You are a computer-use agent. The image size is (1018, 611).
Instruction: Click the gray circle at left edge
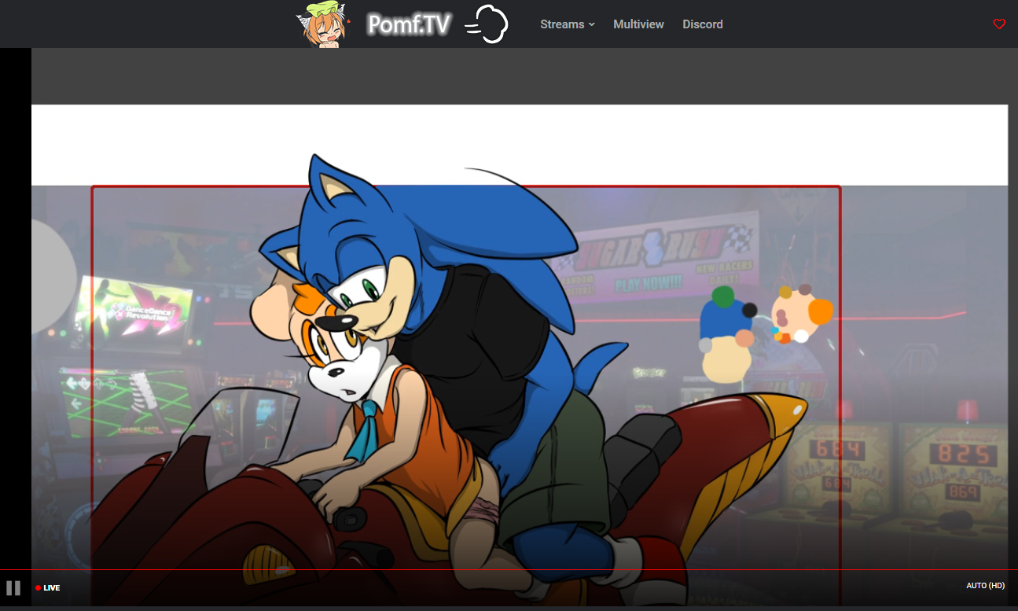point(53,275)
